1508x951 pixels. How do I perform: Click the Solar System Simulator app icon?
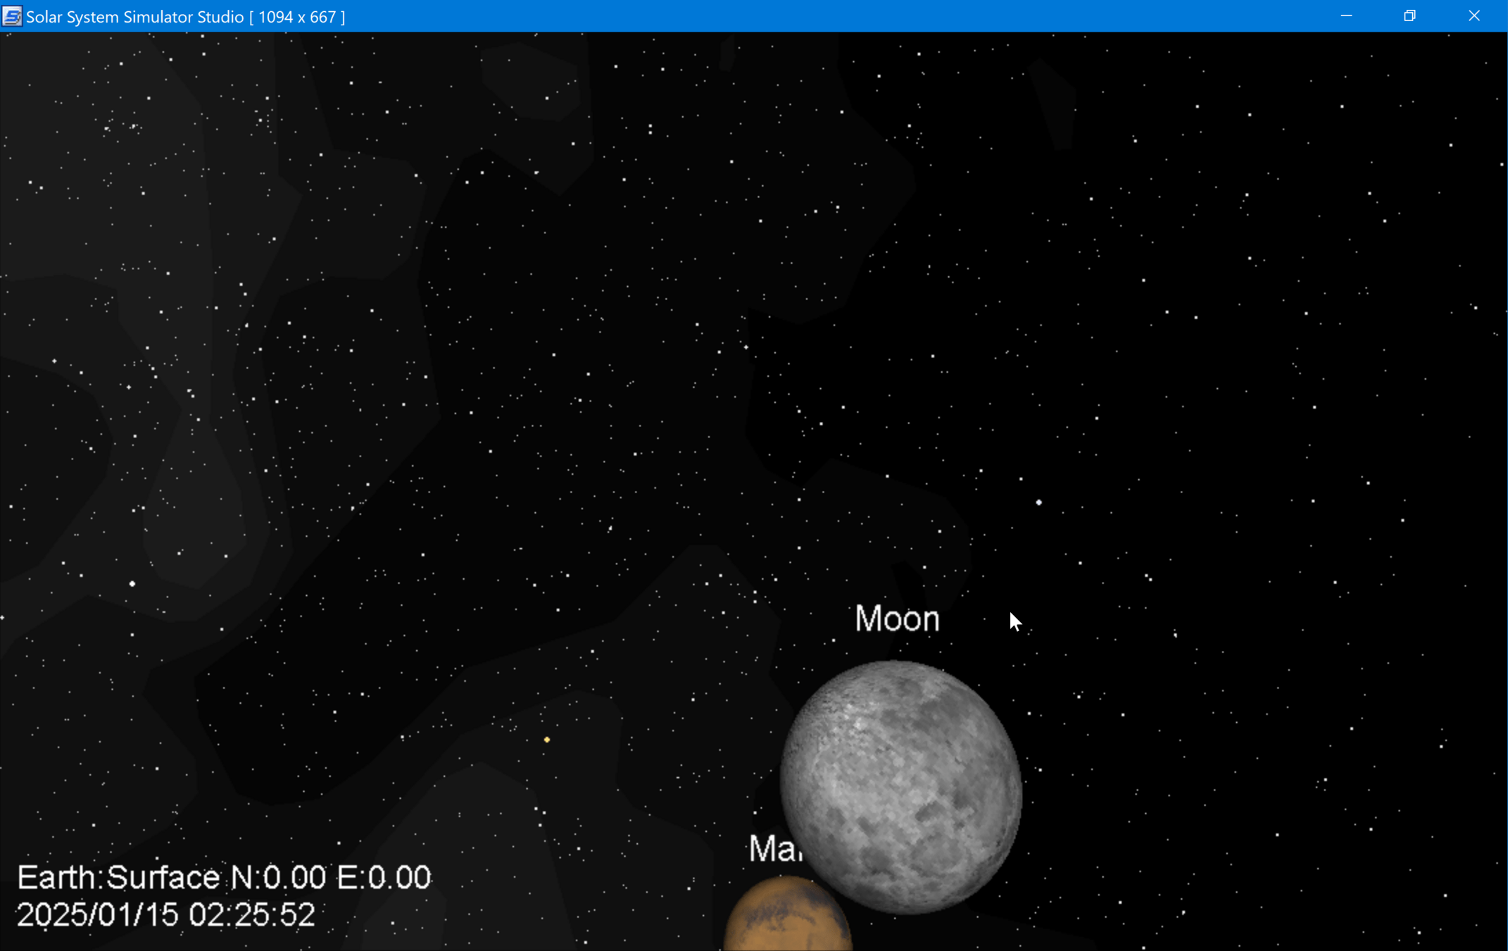pyautogui.click(x=12, y=16)
